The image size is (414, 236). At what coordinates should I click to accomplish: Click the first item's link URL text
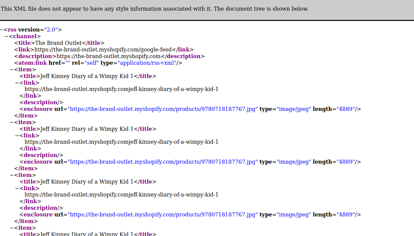point(122,89)
